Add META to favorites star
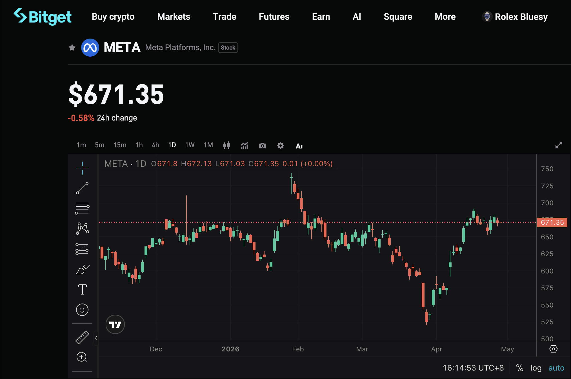The width and height of the screenshot is (571, 379). click(x=72, y=48)
